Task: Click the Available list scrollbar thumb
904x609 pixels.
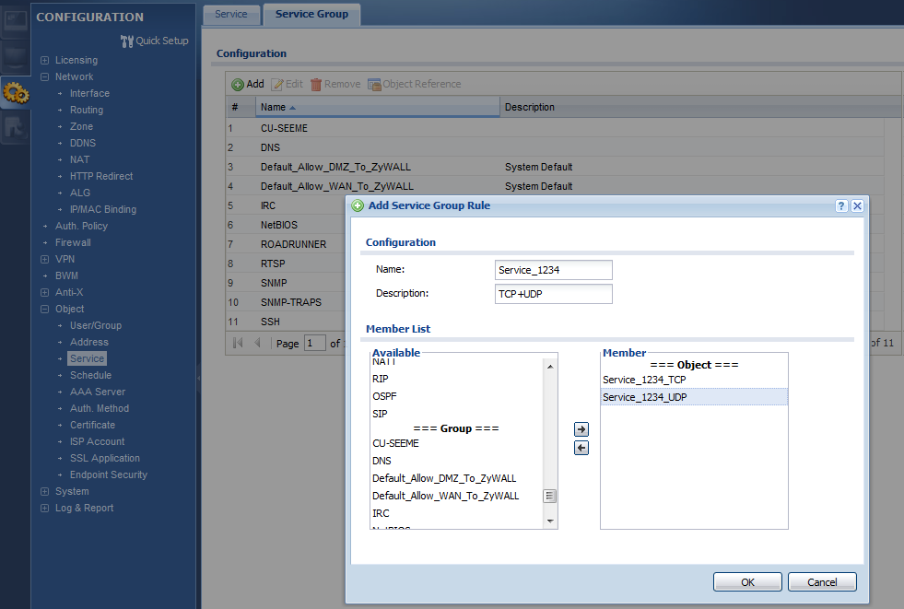Action: [x=550, y=496]
